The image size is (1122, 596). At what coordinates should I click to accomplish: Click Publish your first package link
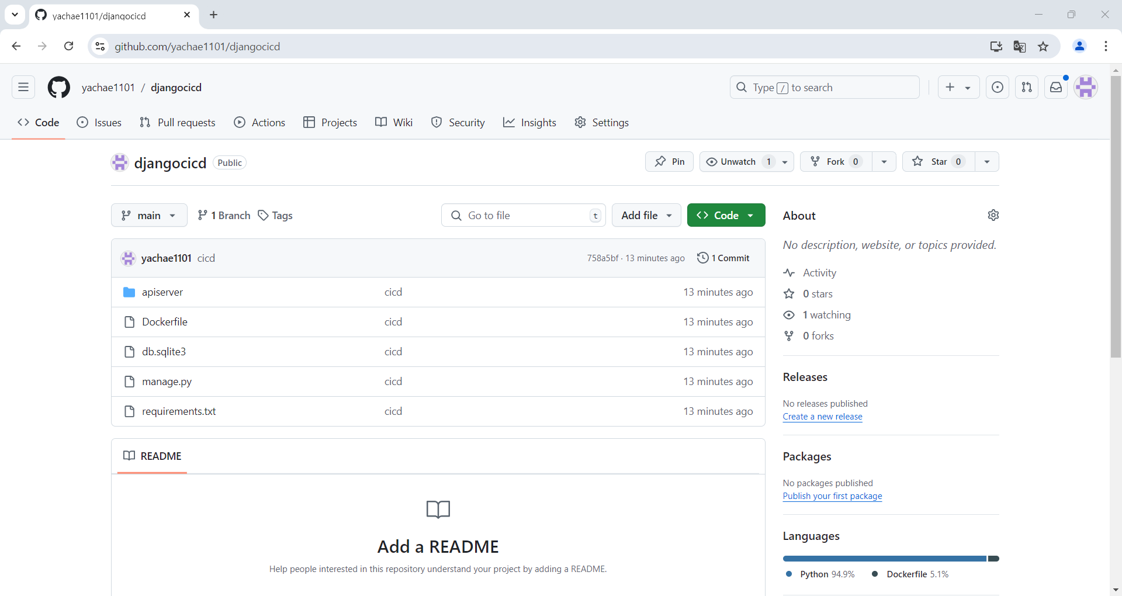pyautogui.click(x=833, y=496)
